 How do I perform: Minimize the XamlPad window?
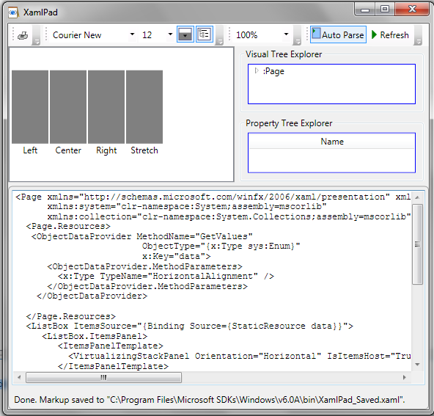point(365,10)
